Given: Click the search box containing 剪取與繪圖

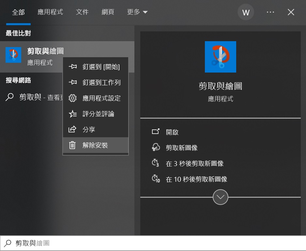Looking at the screenshot, I should (153, 243).
